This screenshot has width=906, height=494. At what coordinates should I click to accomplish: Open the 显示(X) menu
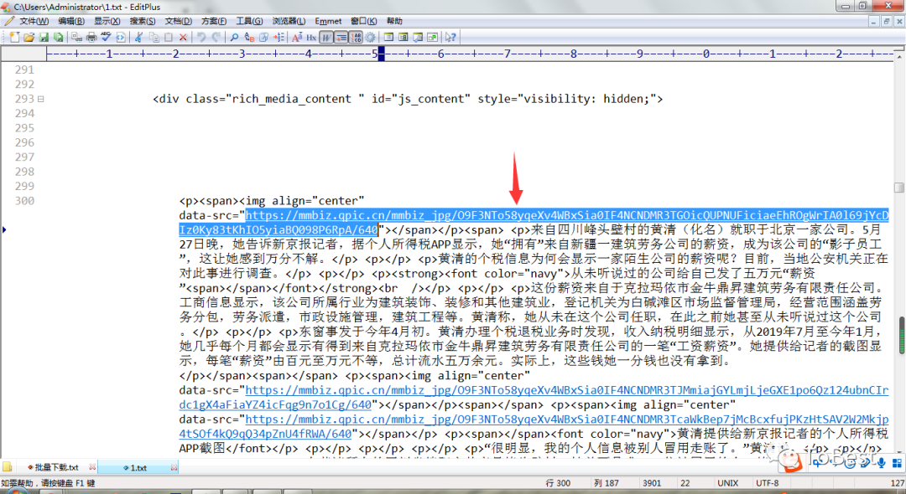point(107,21)
